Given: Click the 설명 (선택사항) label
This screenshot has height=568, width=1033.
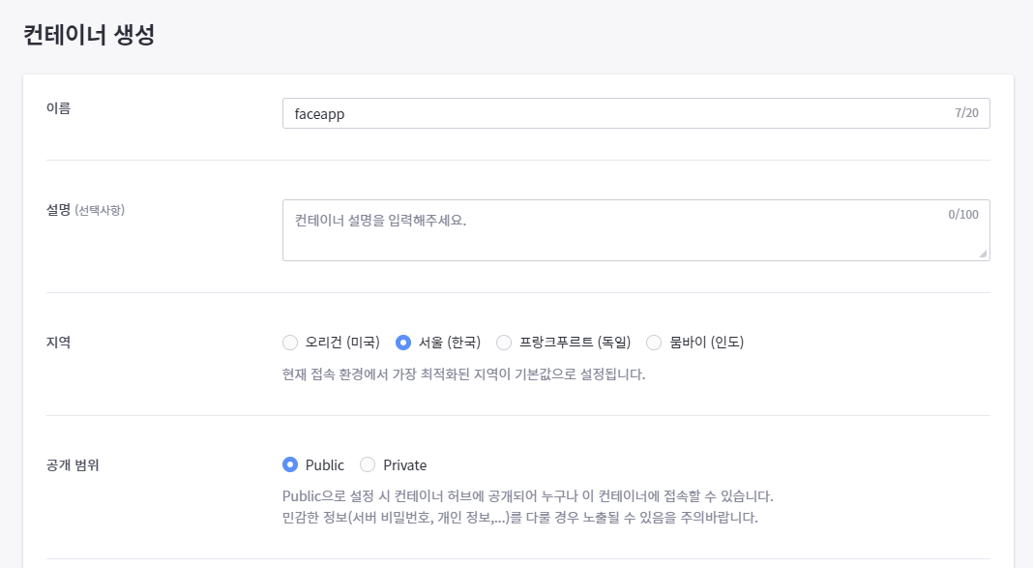Looking at the screenshot, I should (x=85, y=210).
